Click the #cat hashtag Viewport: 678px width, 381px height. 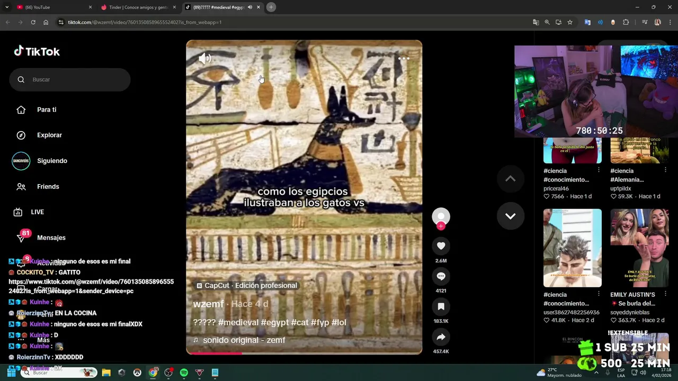299,322
